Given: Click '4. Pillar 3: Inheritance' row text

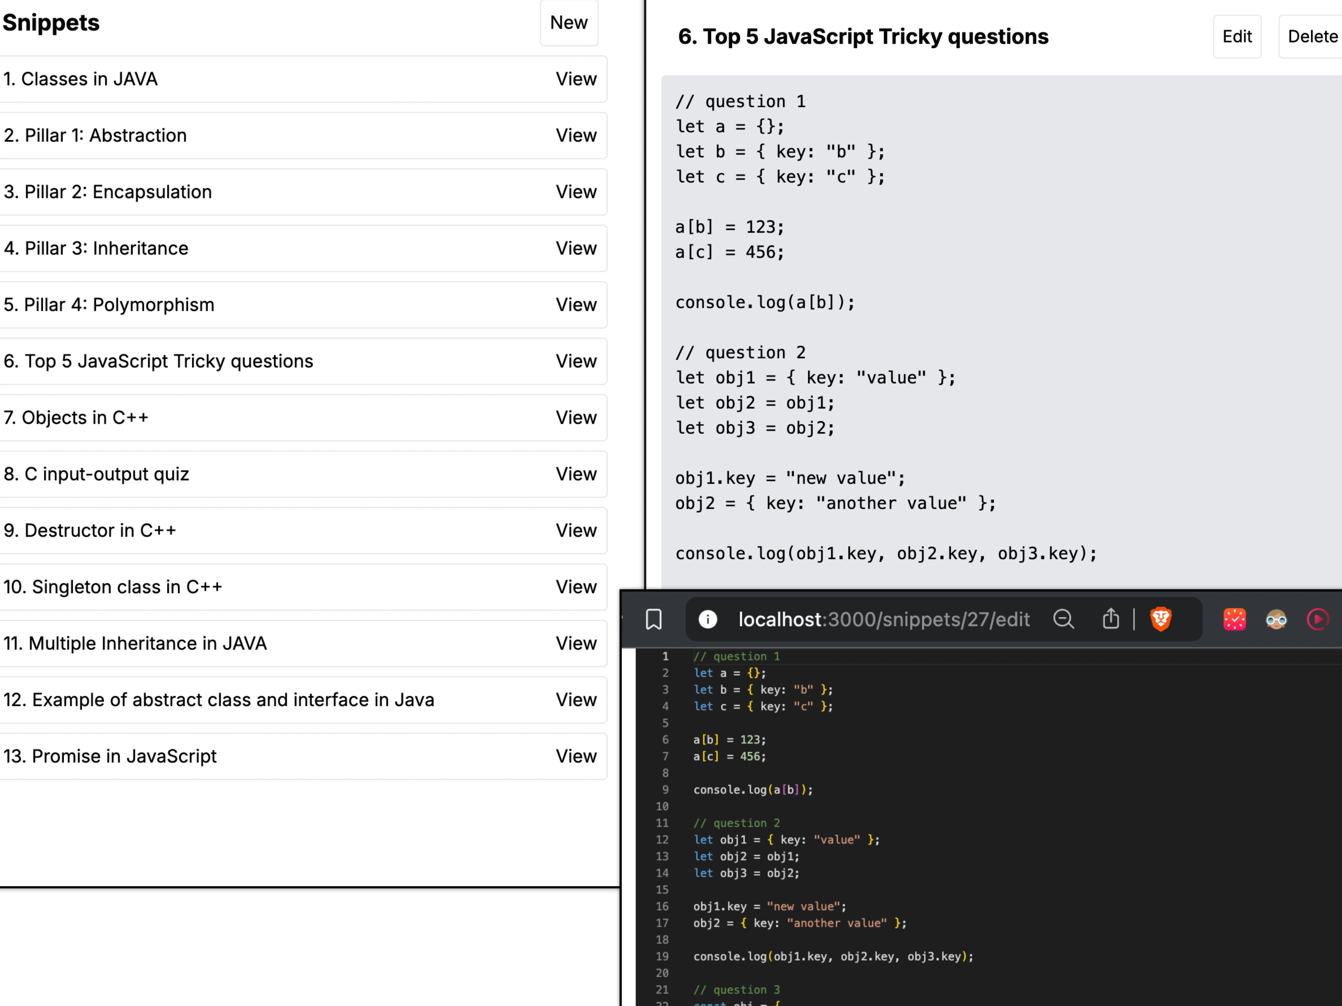Looking at the screenshot, I should coord(96,248).
